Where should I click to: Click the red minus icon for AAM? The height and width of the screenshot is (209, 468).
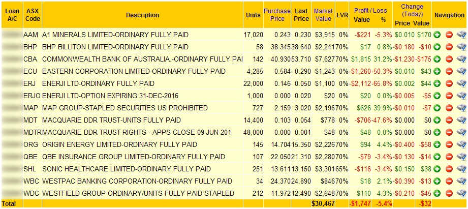pyautogui.click(x=449, y=35)
